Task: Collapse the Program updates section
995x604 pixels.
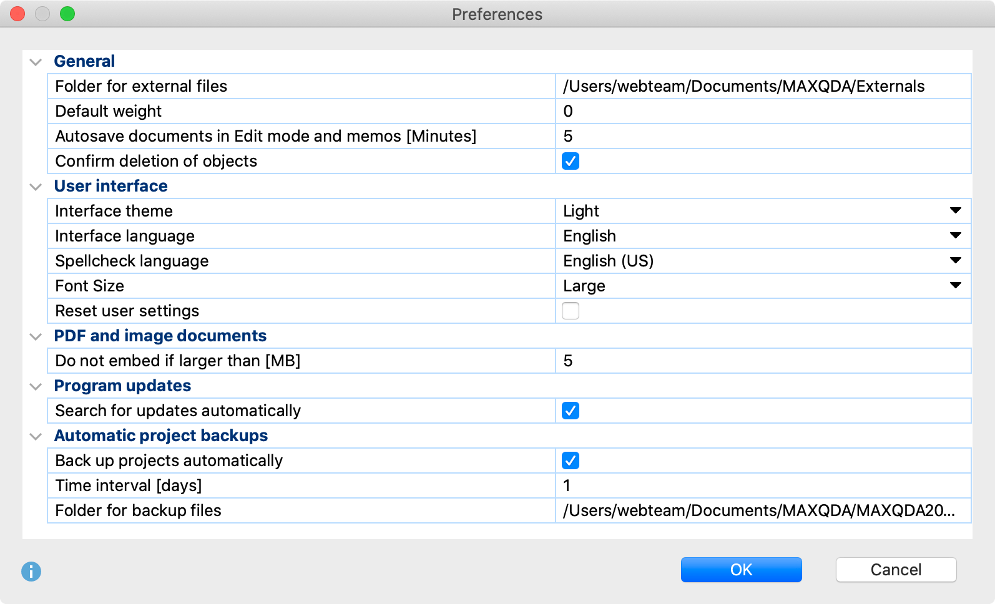Action: tap(36, 386)
